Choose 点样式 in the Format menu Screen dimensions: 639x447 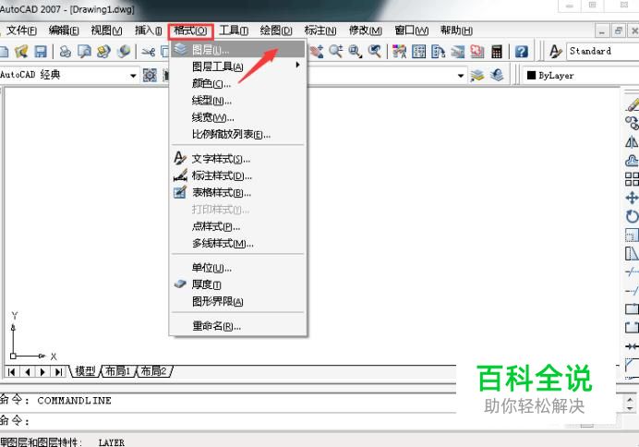(x=237, y=226)
